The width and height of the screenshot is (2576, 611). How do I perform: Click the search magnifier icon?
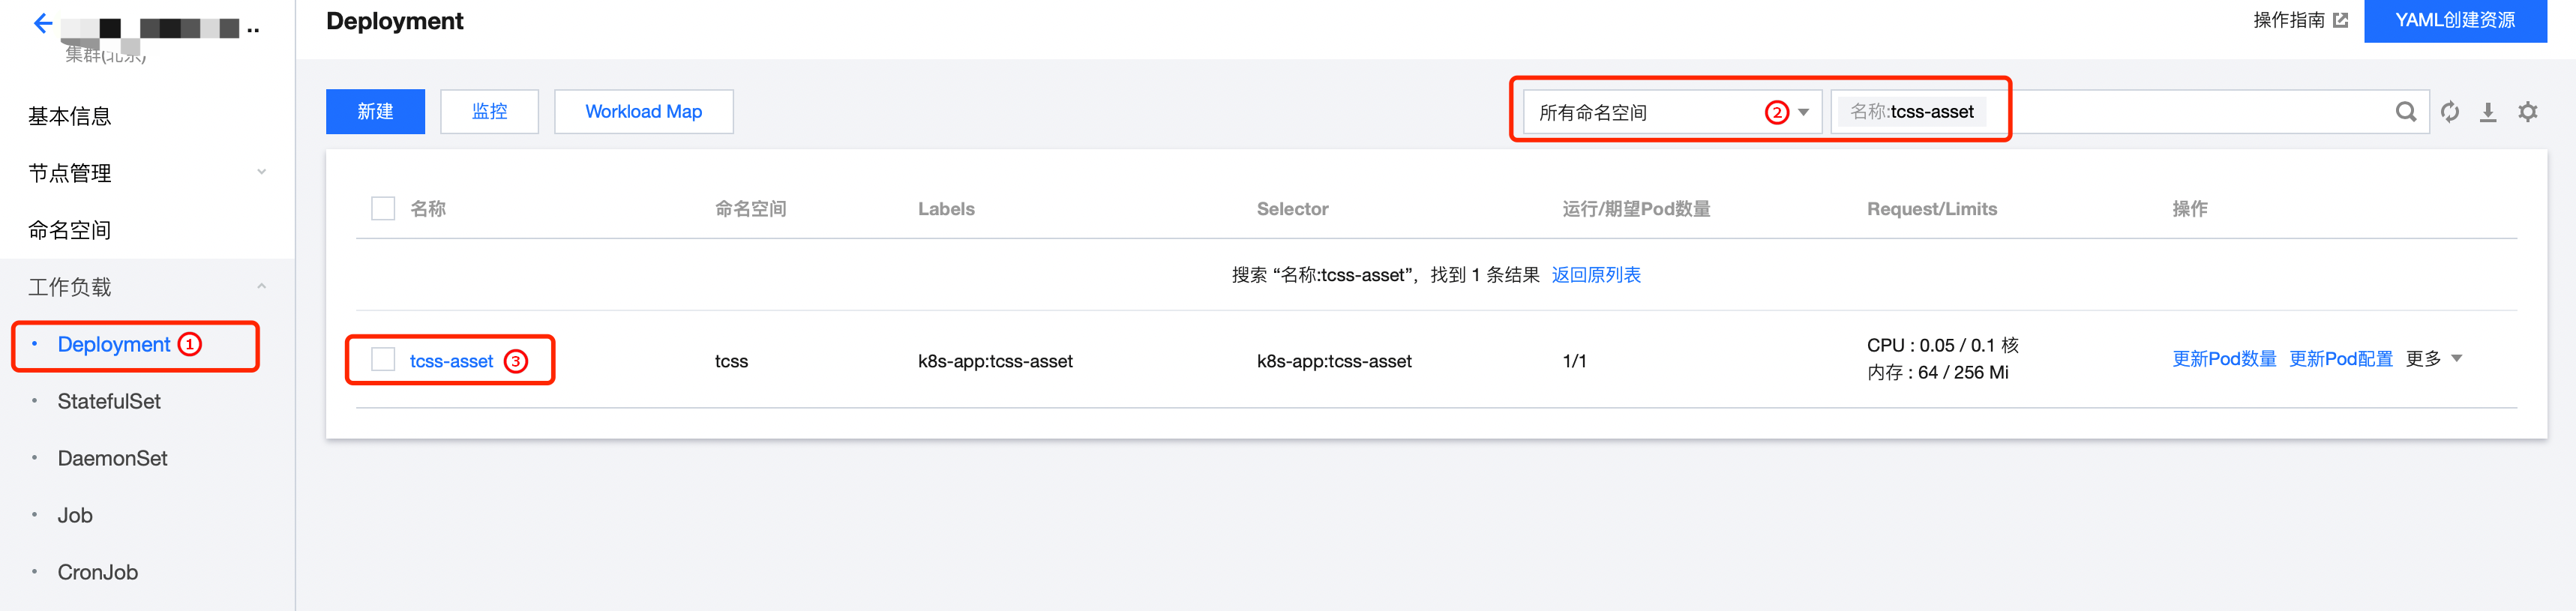click(2405, 112)
